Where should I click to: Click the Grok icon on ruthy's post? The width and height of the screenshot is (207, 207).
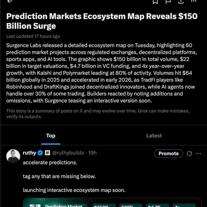(x=189, y=153)
